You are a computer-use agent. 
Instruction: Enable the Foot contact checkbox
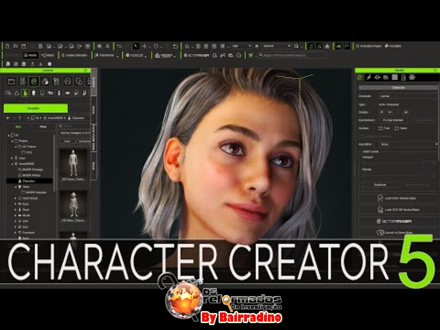pyautogui.click(x=381, y=128)
